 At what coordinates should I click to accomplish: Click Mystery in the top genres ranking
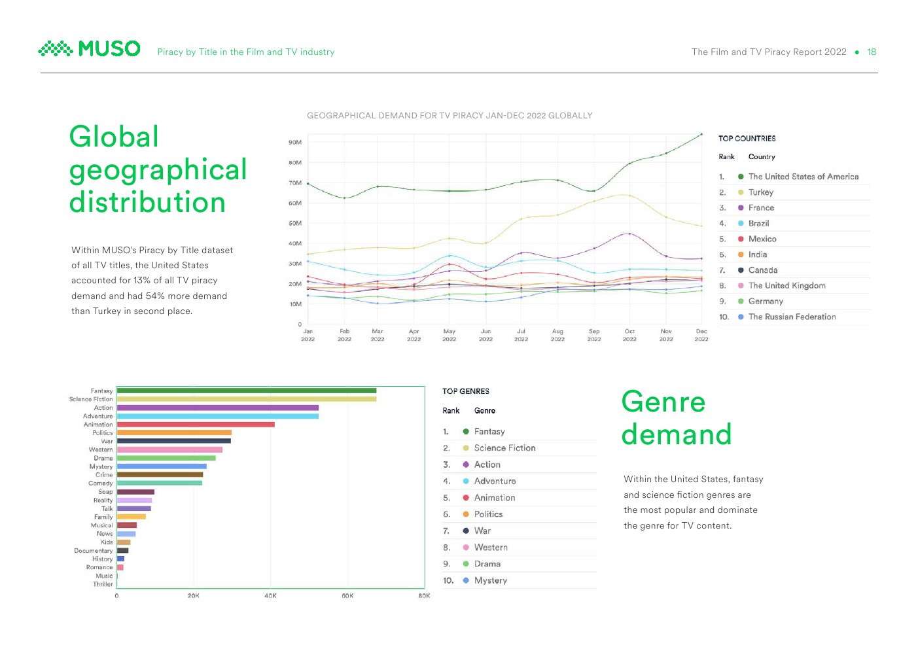(x=490, y=580)
